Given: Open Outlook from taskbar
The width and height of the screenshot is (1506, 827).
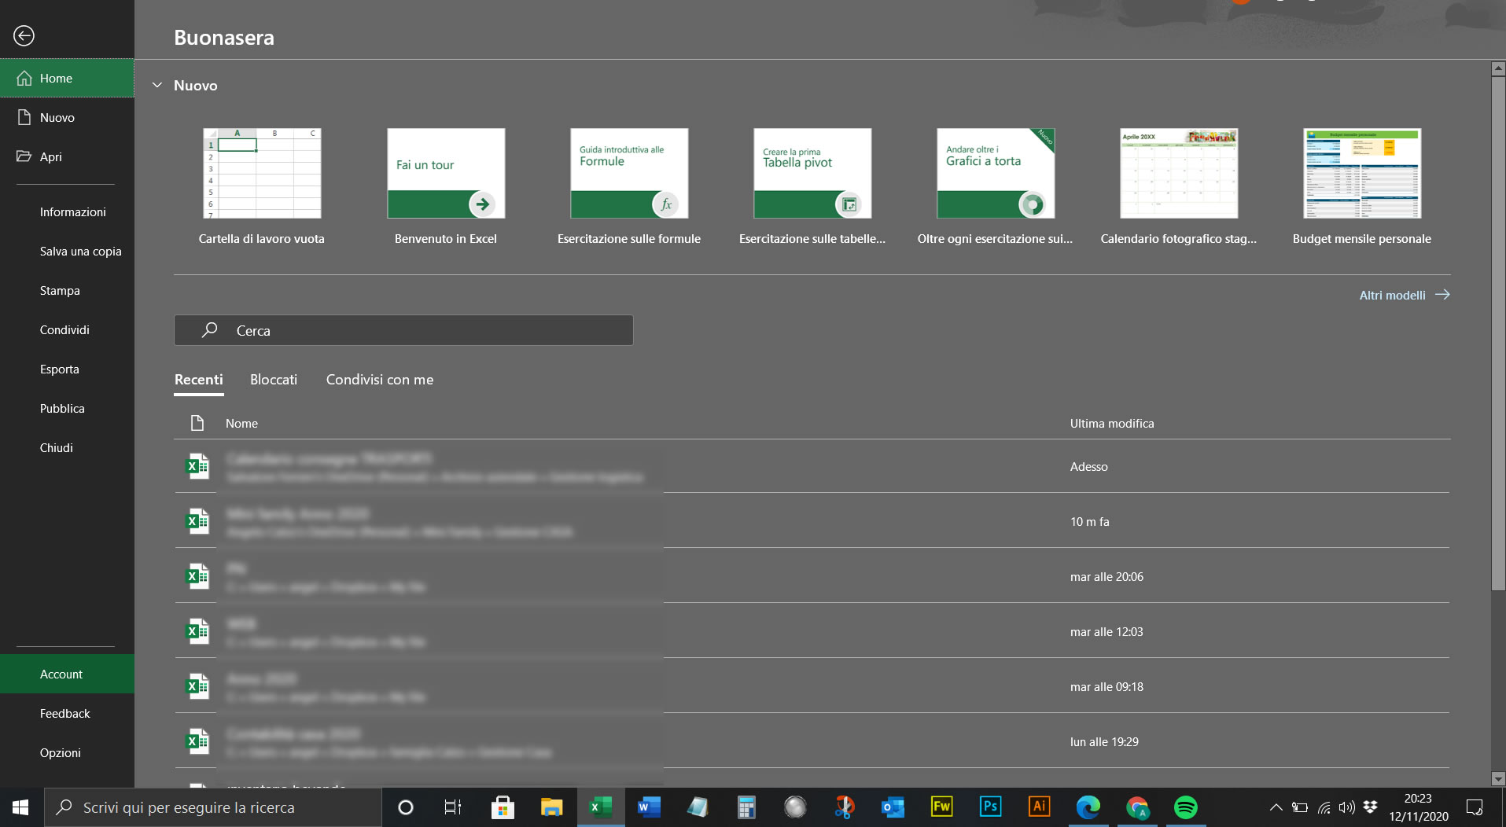Looking at the screenshot, I should (x=893, y=807).
